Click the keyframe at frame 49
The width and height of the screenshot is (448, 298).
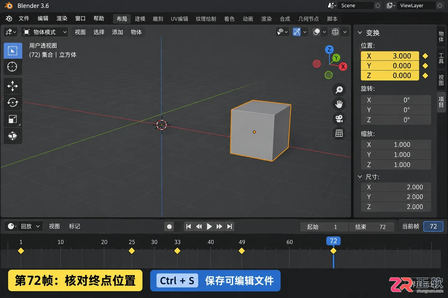click(242, 251)
